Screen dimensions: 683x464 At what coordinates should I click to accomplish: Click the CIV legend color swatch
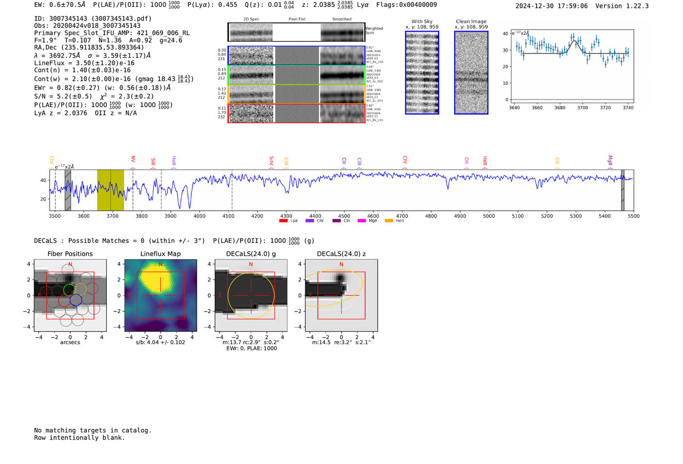[310, 221]
